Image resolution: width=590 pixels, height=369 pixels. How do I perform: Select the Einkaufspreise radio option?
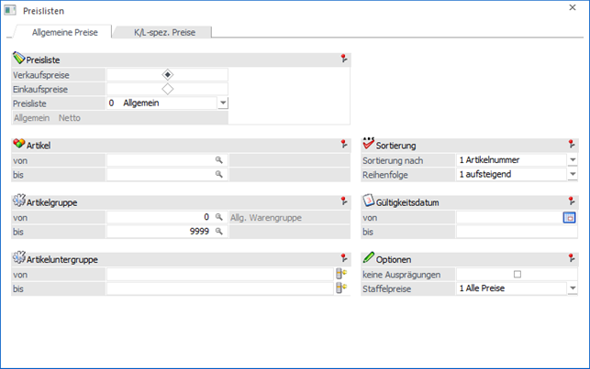pos(167,89)
